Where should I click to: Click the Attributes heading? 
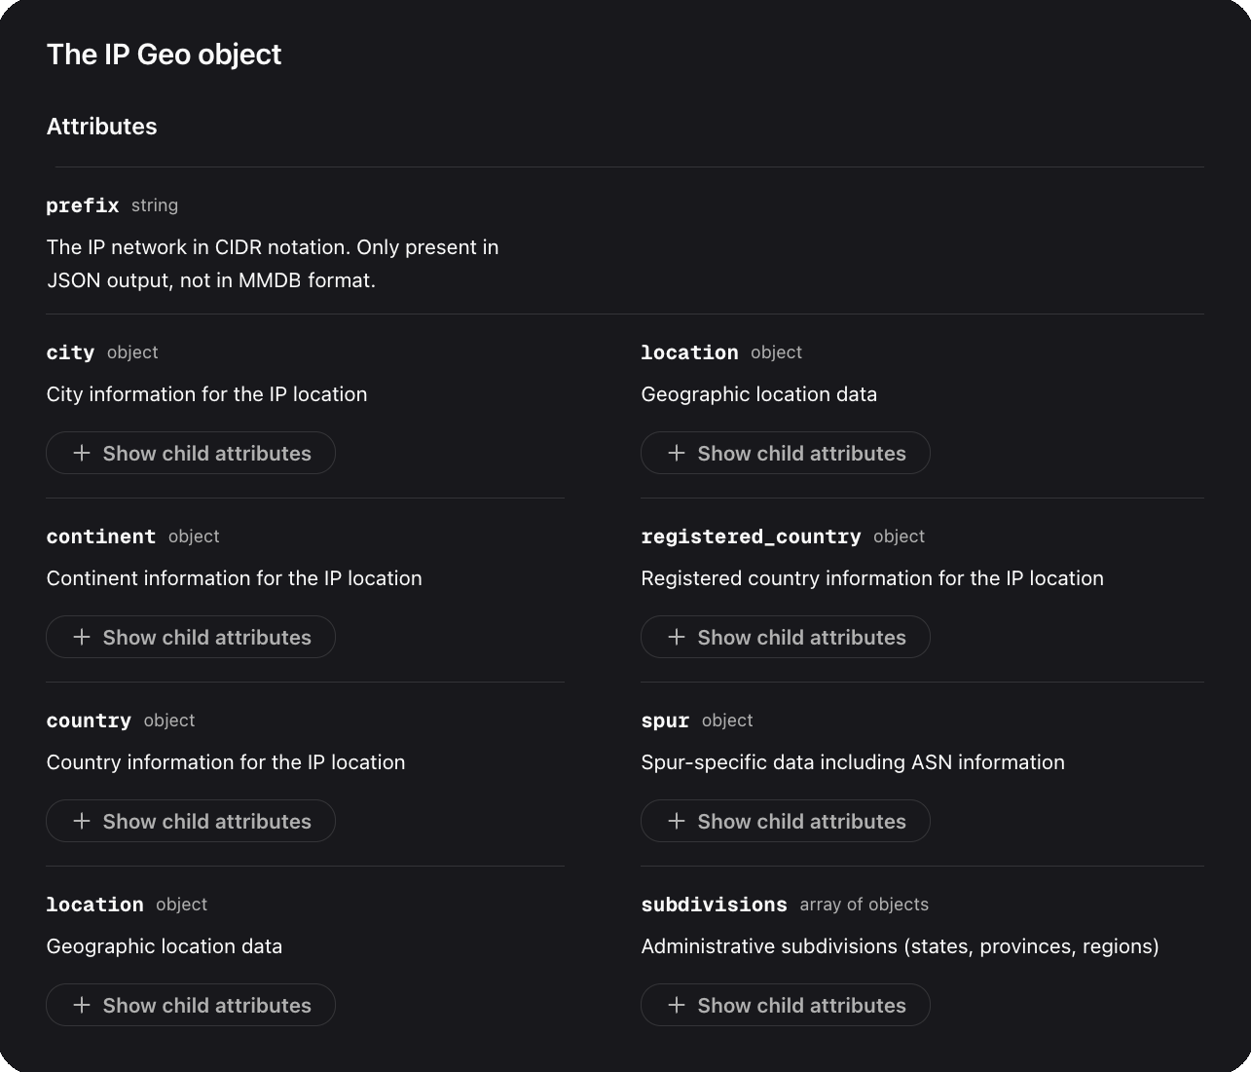(x=101, y=127)
